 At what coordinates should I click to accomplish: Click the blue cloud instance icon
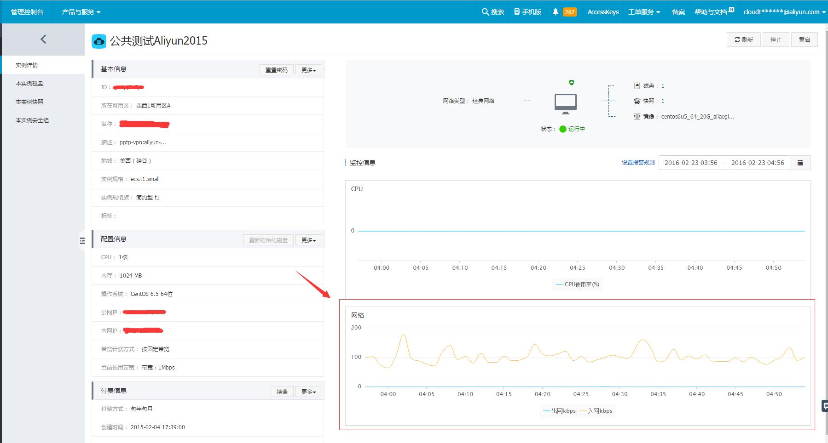(99, 41)
